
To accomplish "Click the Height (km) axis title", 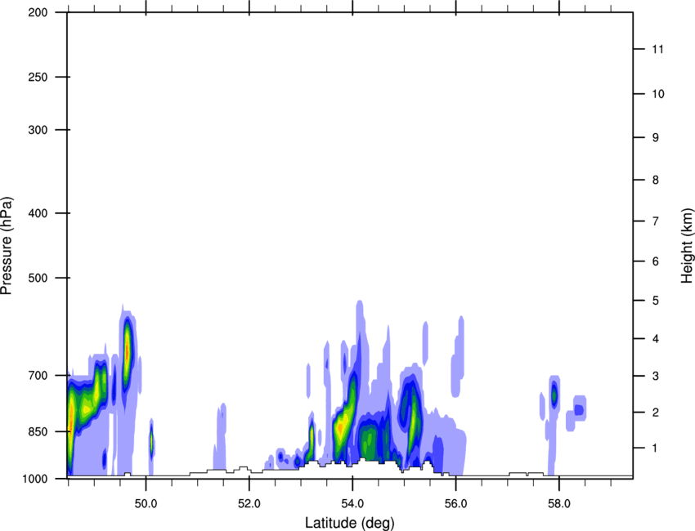I will 687,245.
